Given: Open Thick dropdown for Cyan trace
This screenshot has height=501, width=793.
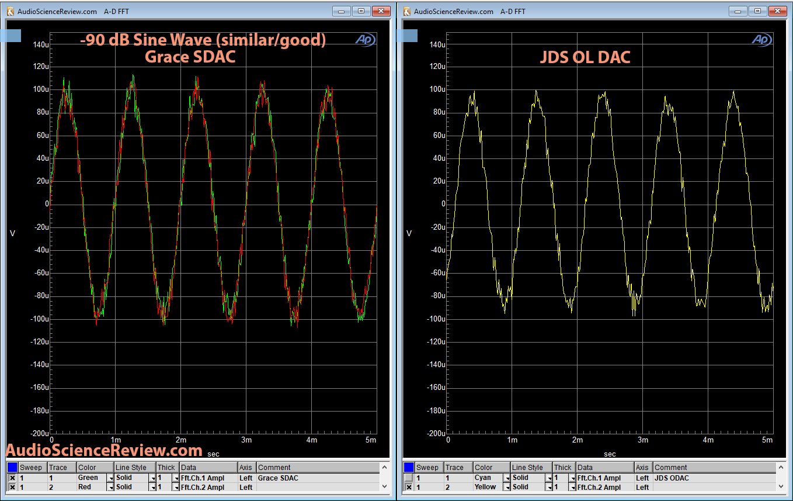Looking at the screenshot, I should coord(572,478).
